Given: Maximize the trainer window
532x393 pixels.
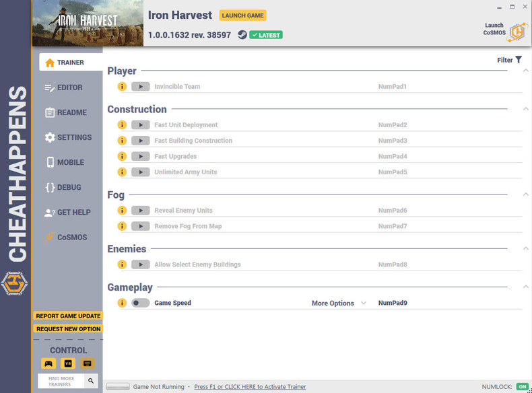Looking at the screenshot, I should pyautogui.click(x=512, y=7).
